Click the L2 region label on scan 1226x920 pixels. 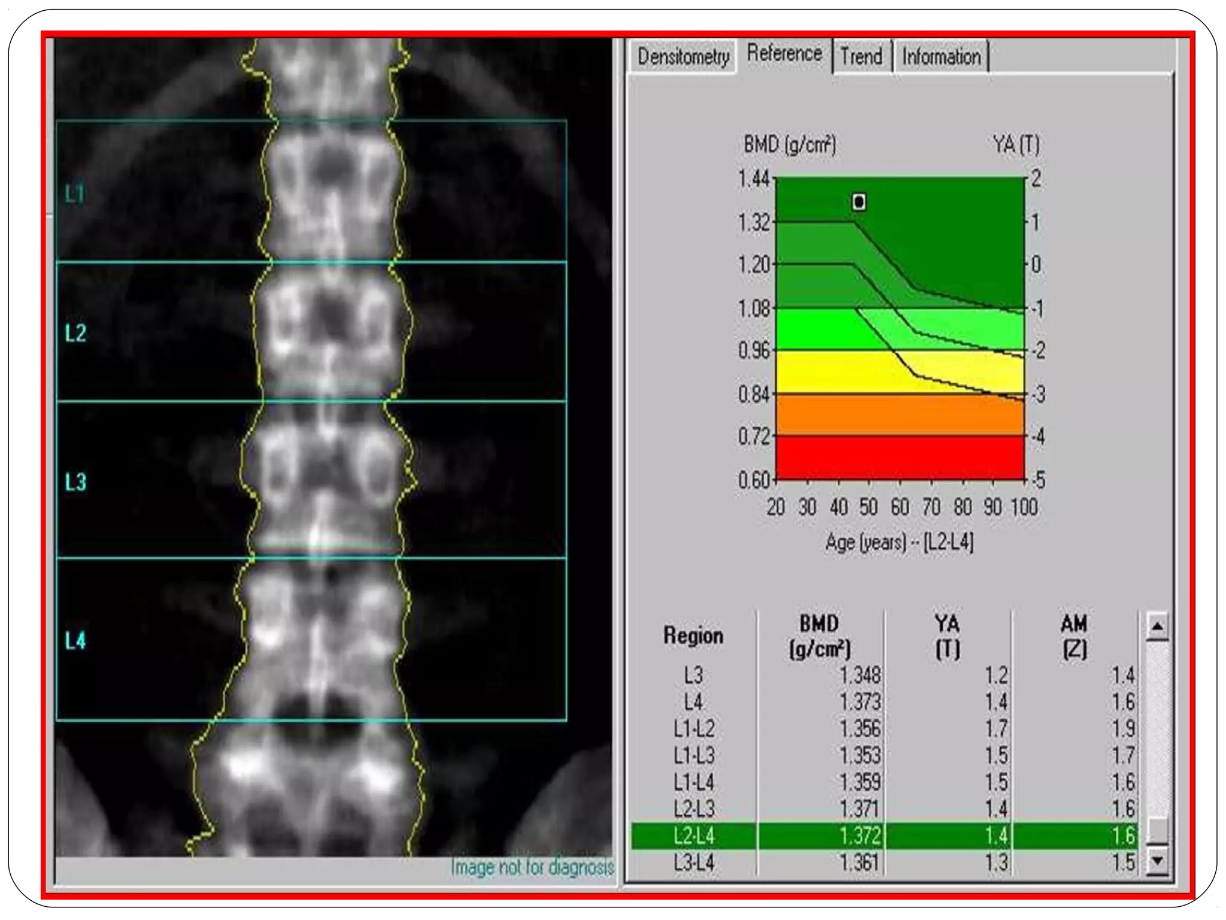click(75, 333)
